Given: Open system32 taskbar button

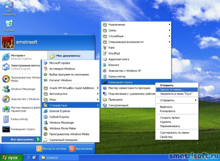Looking at the screenshot, I should (59, 158).
